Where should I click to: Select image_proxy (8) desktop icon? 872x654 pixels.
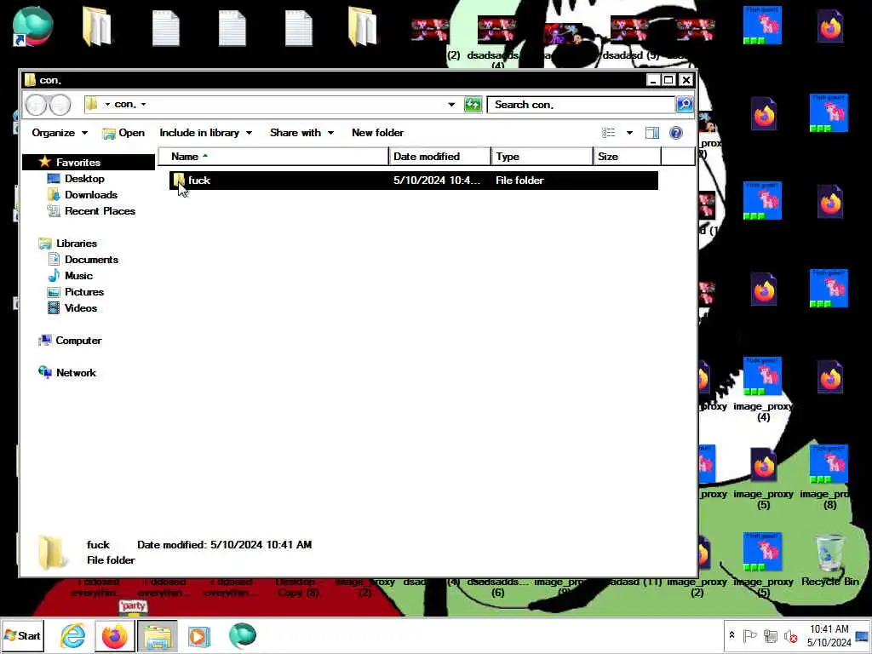coord(829,477)
